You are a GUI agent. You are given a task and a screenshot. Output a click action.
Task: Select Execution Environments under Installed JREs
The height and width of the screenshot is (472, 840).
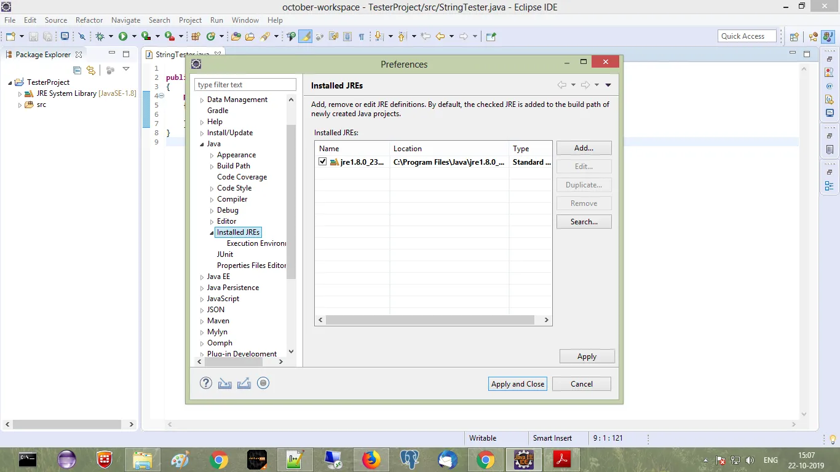[256, 243]
